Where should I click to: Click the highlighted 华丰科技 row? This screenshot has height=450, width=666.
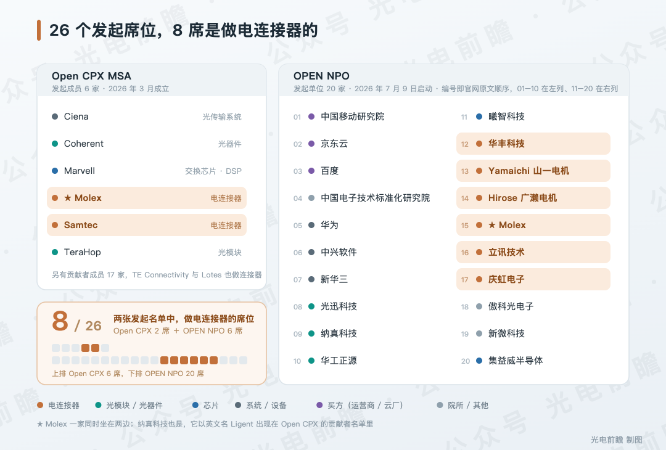click(533, 144)
